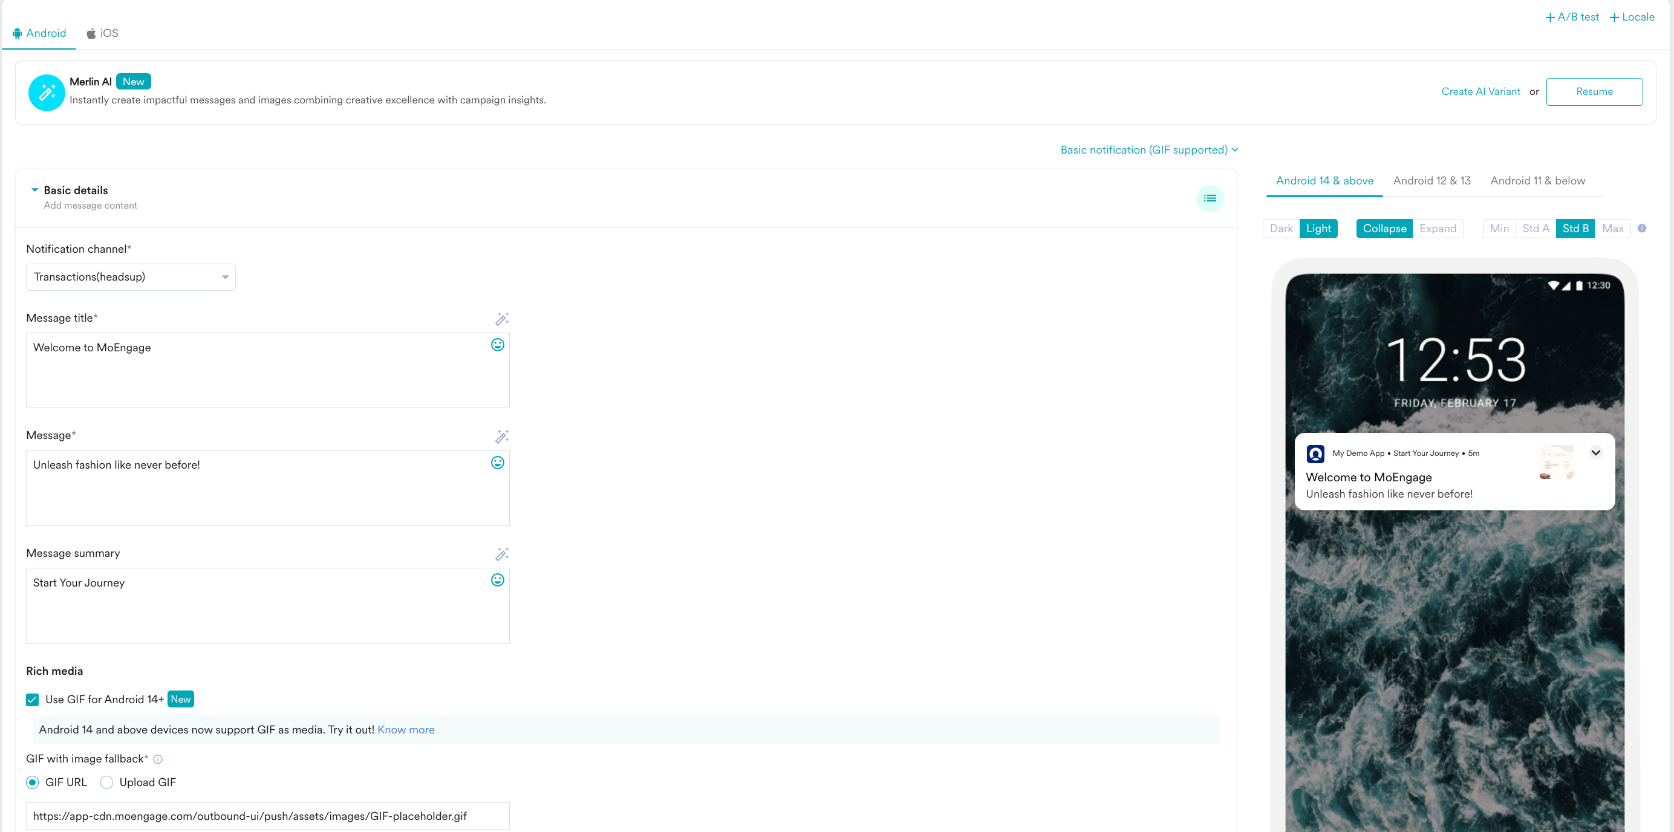Click the Merlin AI wand icon for Message title
1674x832 pixels.
click(502, 319)
